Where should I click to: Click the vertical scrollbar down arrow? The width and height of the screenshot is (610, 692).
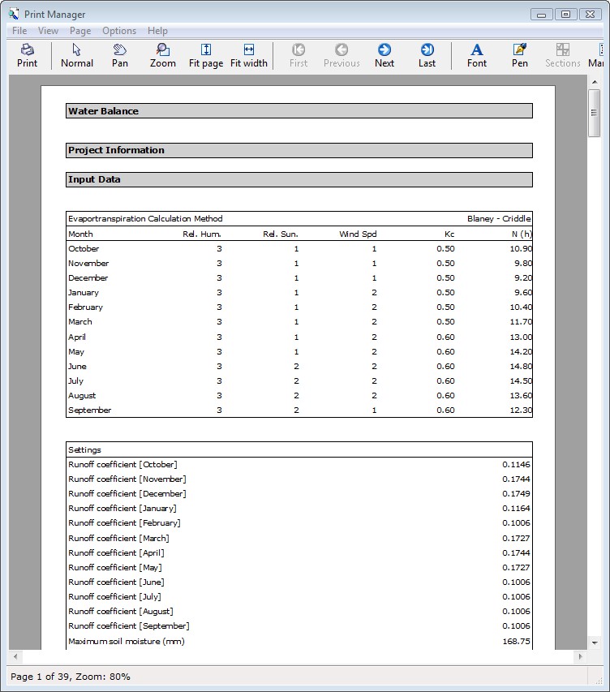point(595,643)
